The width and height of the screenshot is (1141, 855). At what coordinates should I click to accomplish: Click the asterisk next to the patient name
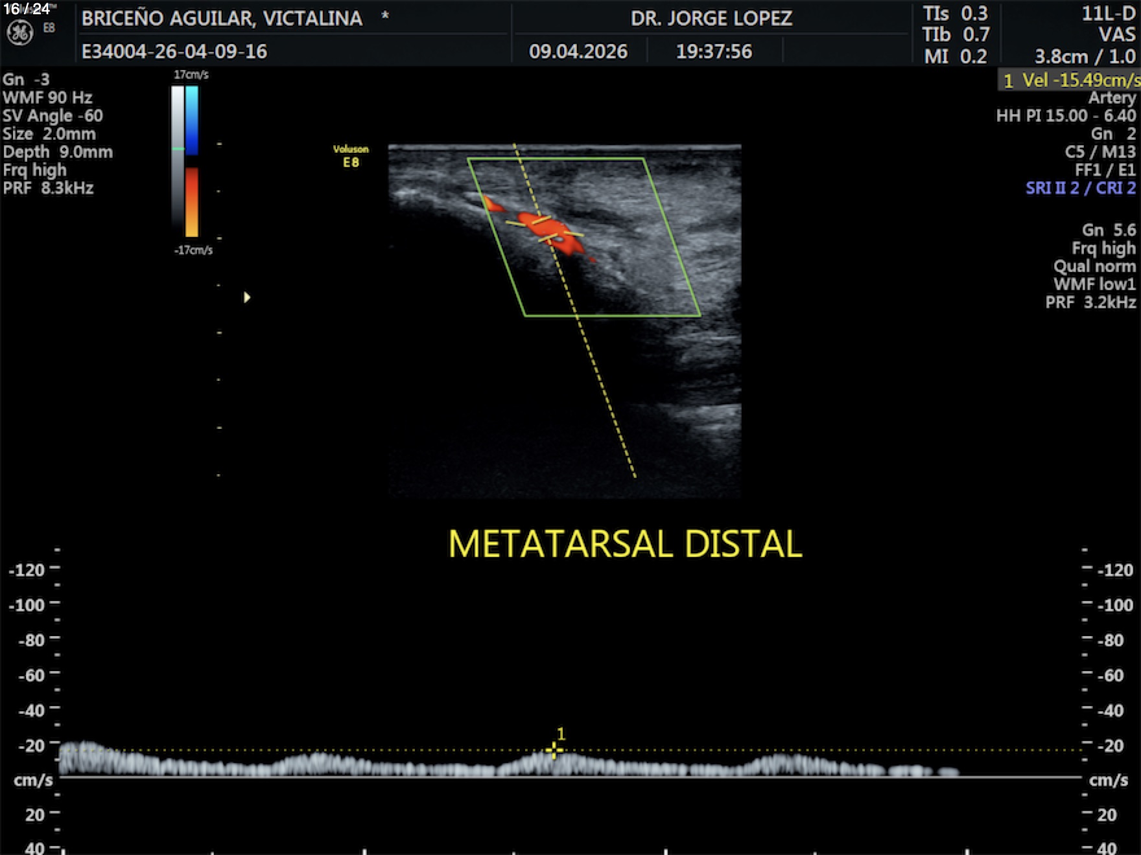tap(385, 16)
